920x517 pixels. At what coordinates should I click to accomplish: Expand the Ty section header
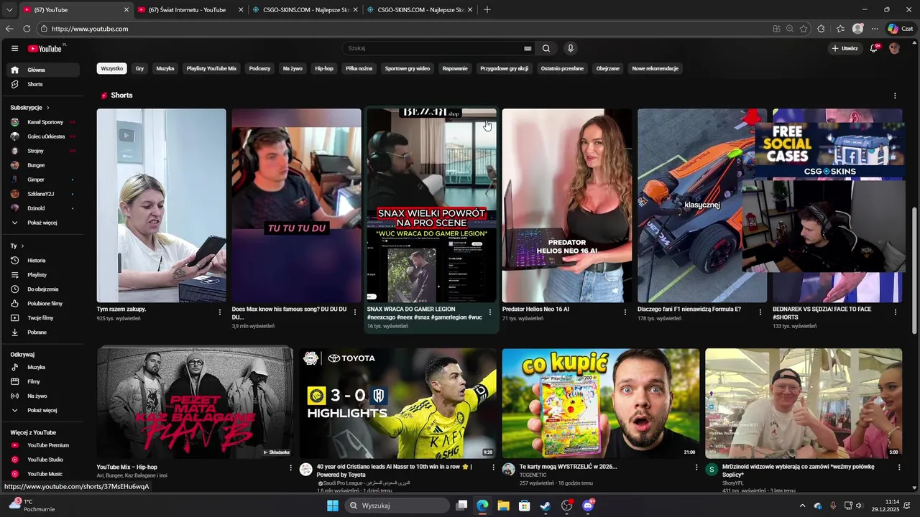pos(17,246)
